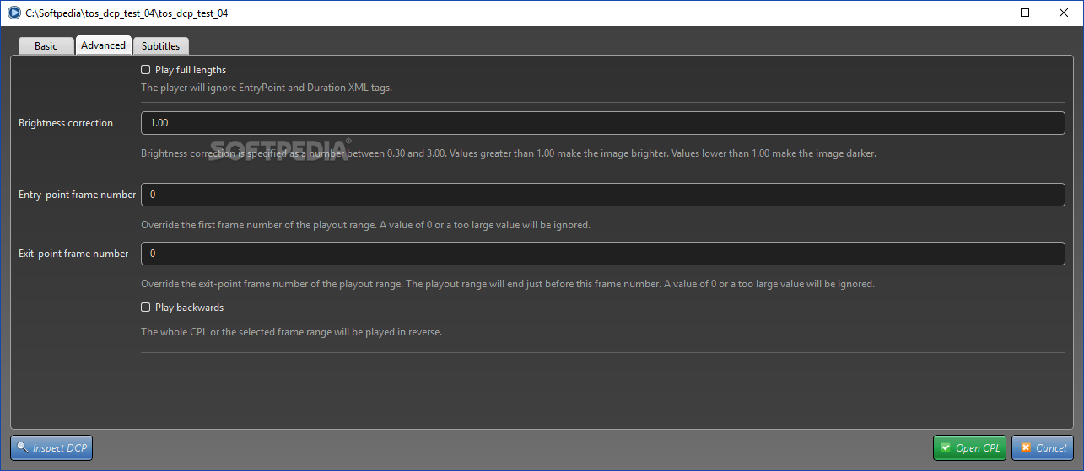Screen dimensions: 1084x471
Task: Focus the Exit-point frame number field
Action: coord(602,254)
